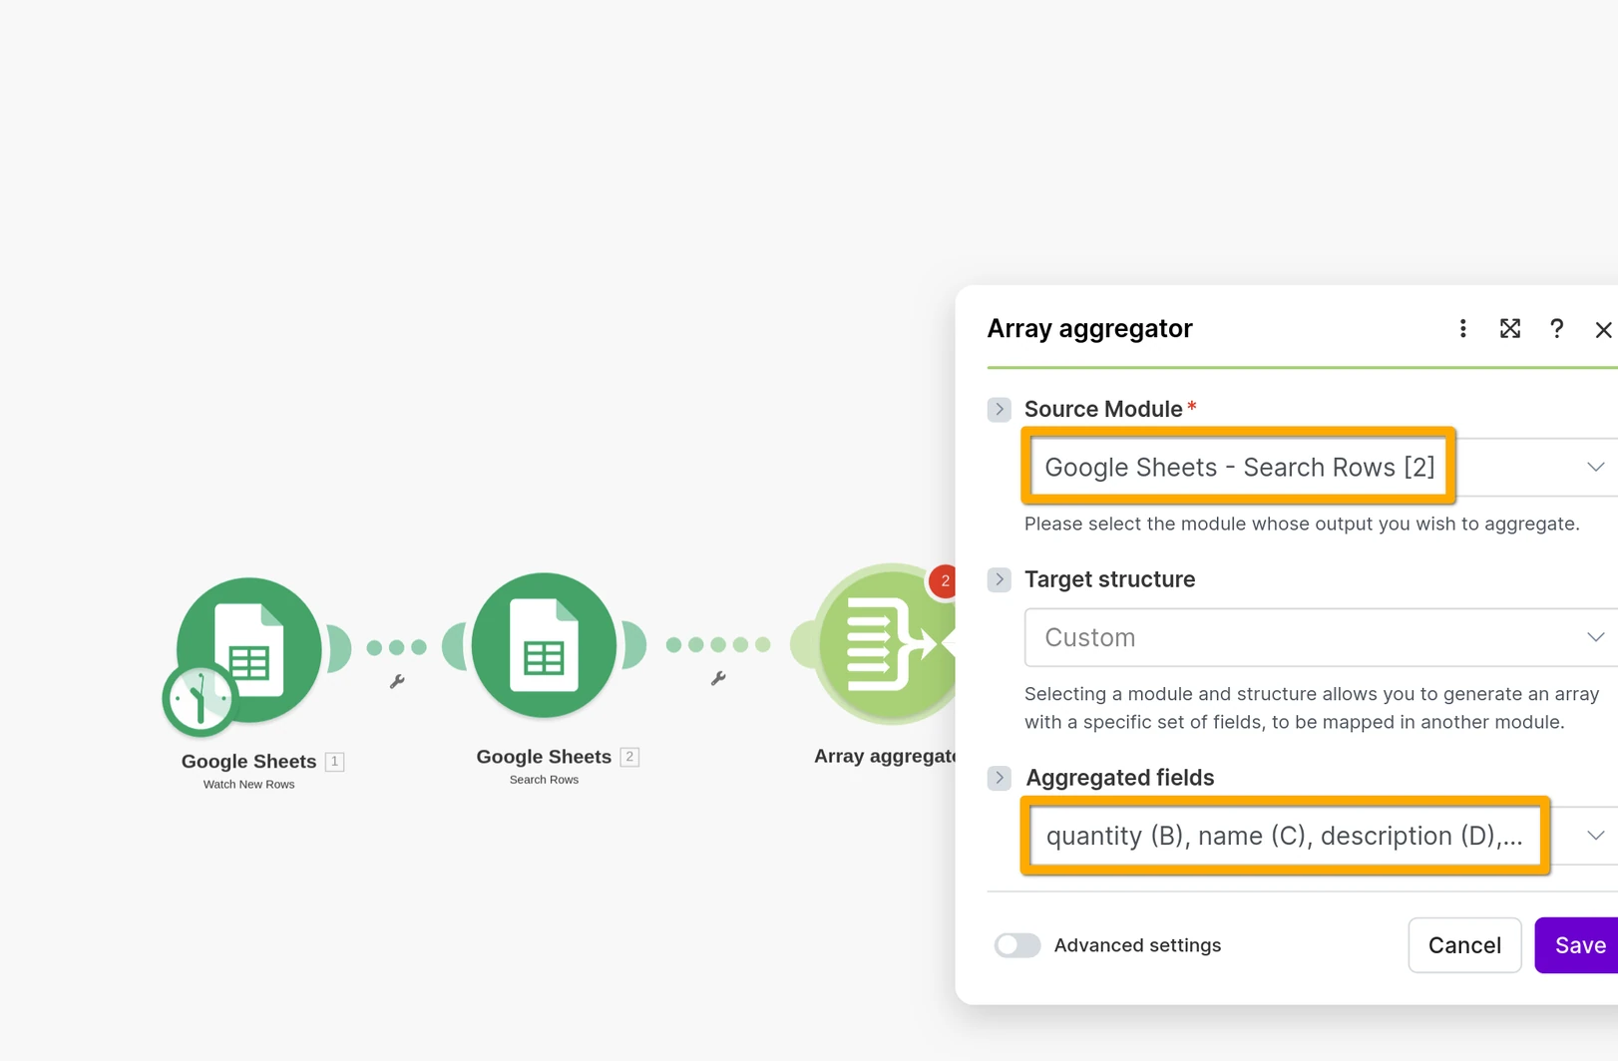Expand the Array aggregator panel to fullscreen
The height and width of the screenshot is (1061, 1618).
click(1509, 328)
